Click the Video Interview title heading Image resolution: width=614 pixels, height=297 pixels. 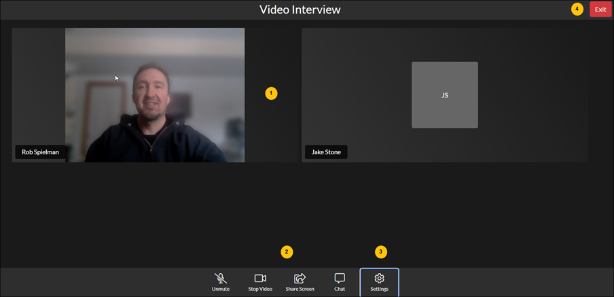pyautogui.click(x=300, y=10)
